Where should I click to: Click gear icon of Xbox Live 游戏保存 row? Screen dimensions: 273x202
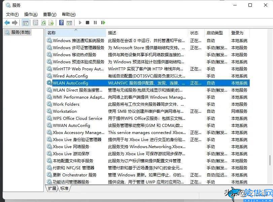tap(49, 154)
